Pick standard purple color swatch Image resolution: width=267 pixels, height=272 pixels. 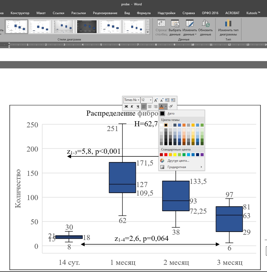(x=202, y=155)
